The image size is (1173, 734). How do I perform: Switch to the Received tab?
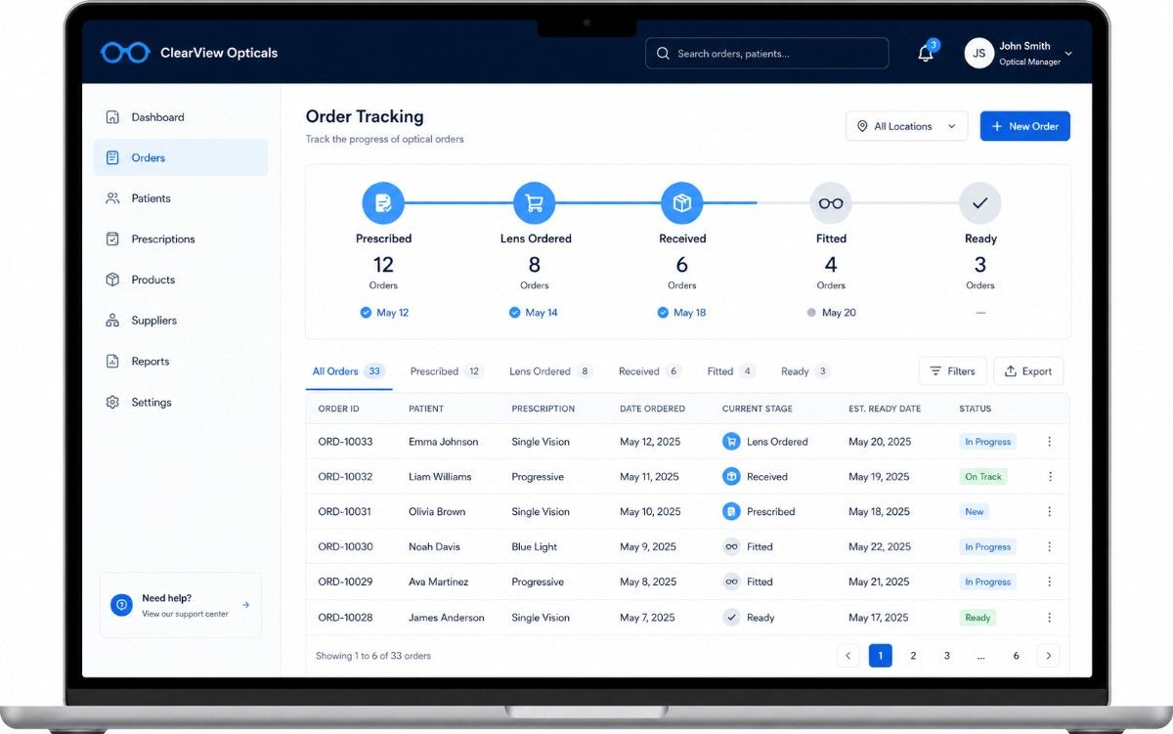click(x=650, y=371)
